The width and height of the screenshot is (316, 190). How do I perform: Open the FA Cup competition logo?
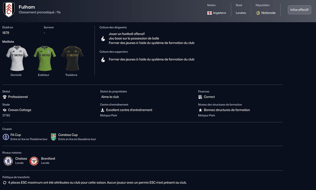(x=6, y=137)
